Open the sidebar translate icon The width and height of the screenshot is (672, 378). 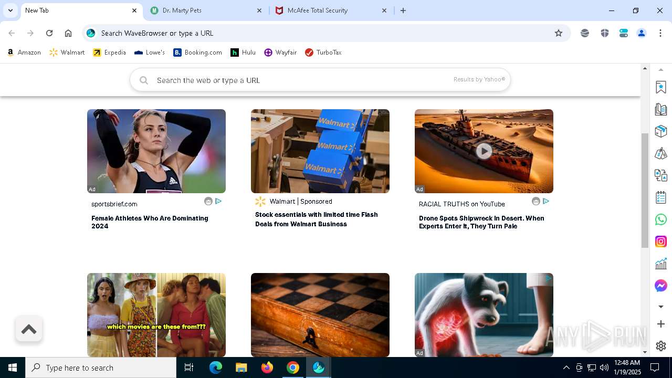661,175
